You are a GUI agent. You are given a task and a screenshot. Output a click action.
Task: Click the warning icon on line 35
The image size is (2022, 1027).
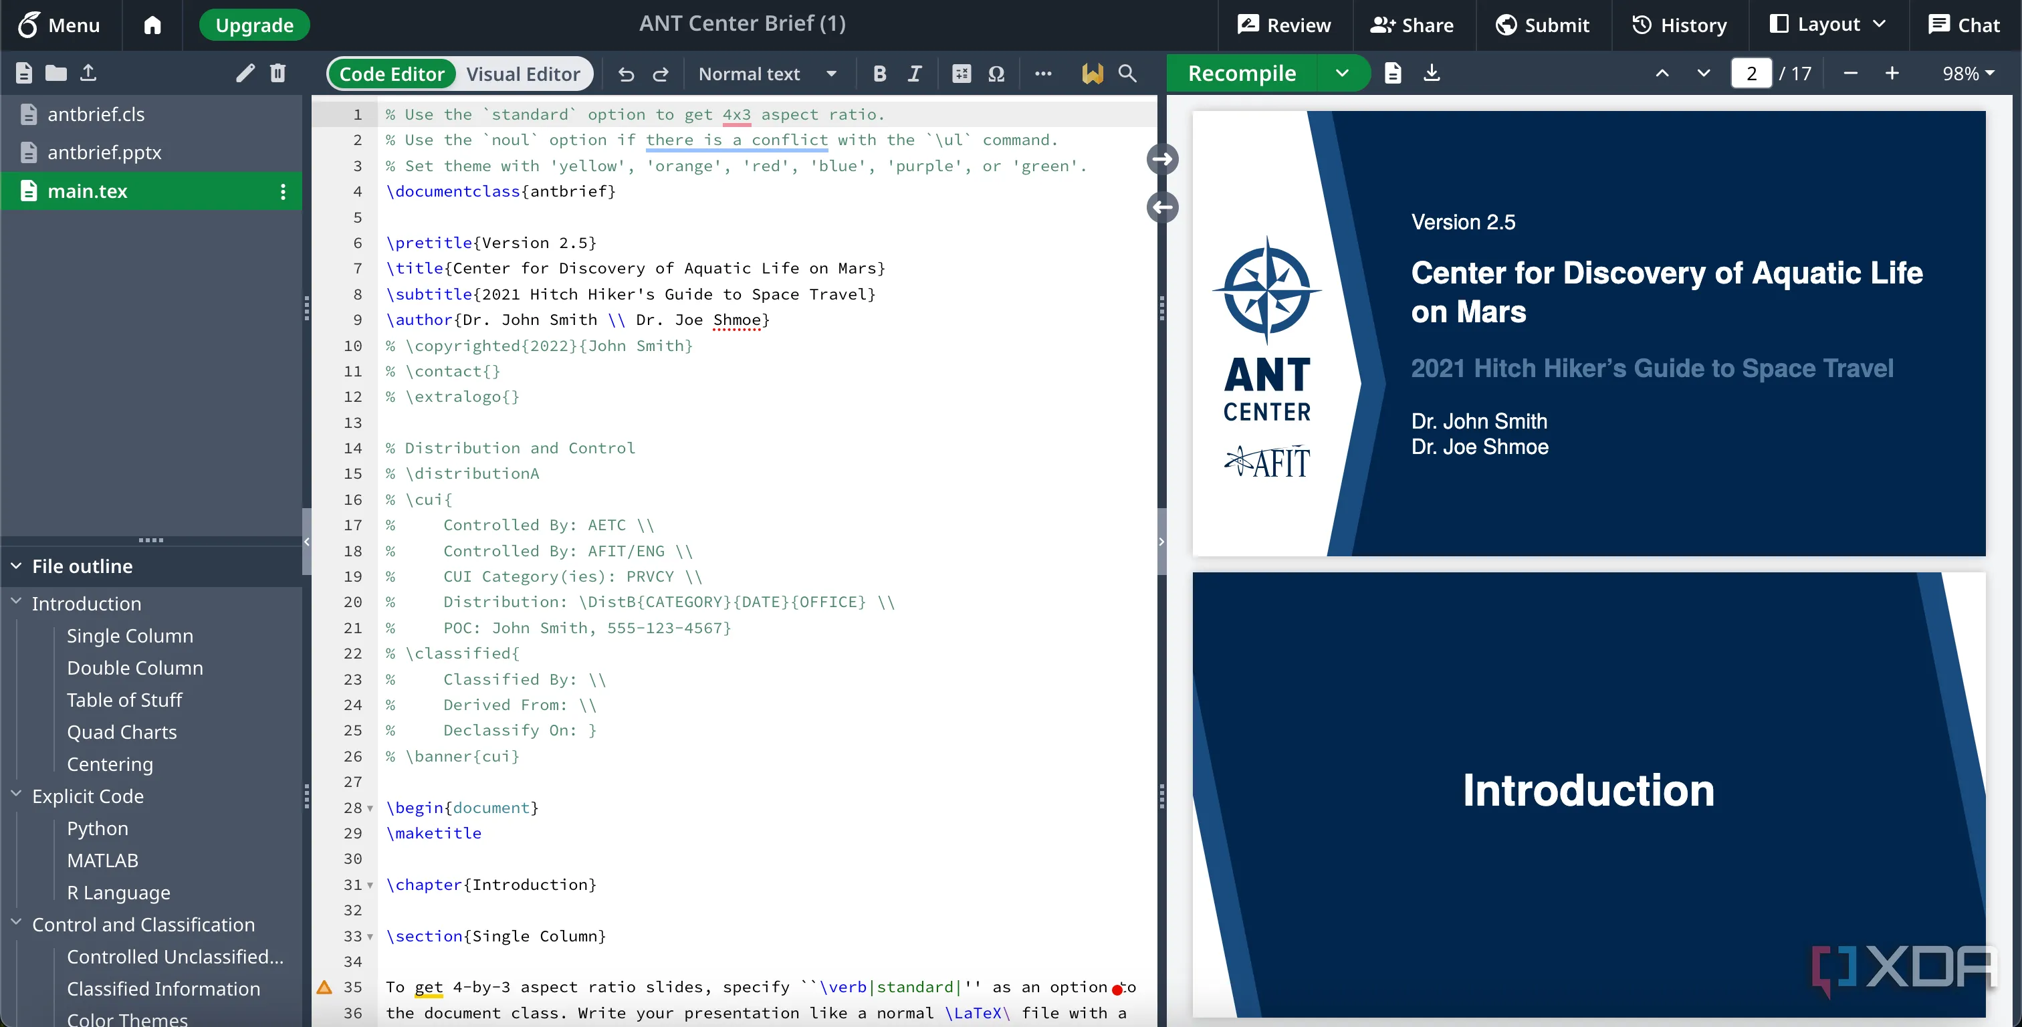[324, 988]
